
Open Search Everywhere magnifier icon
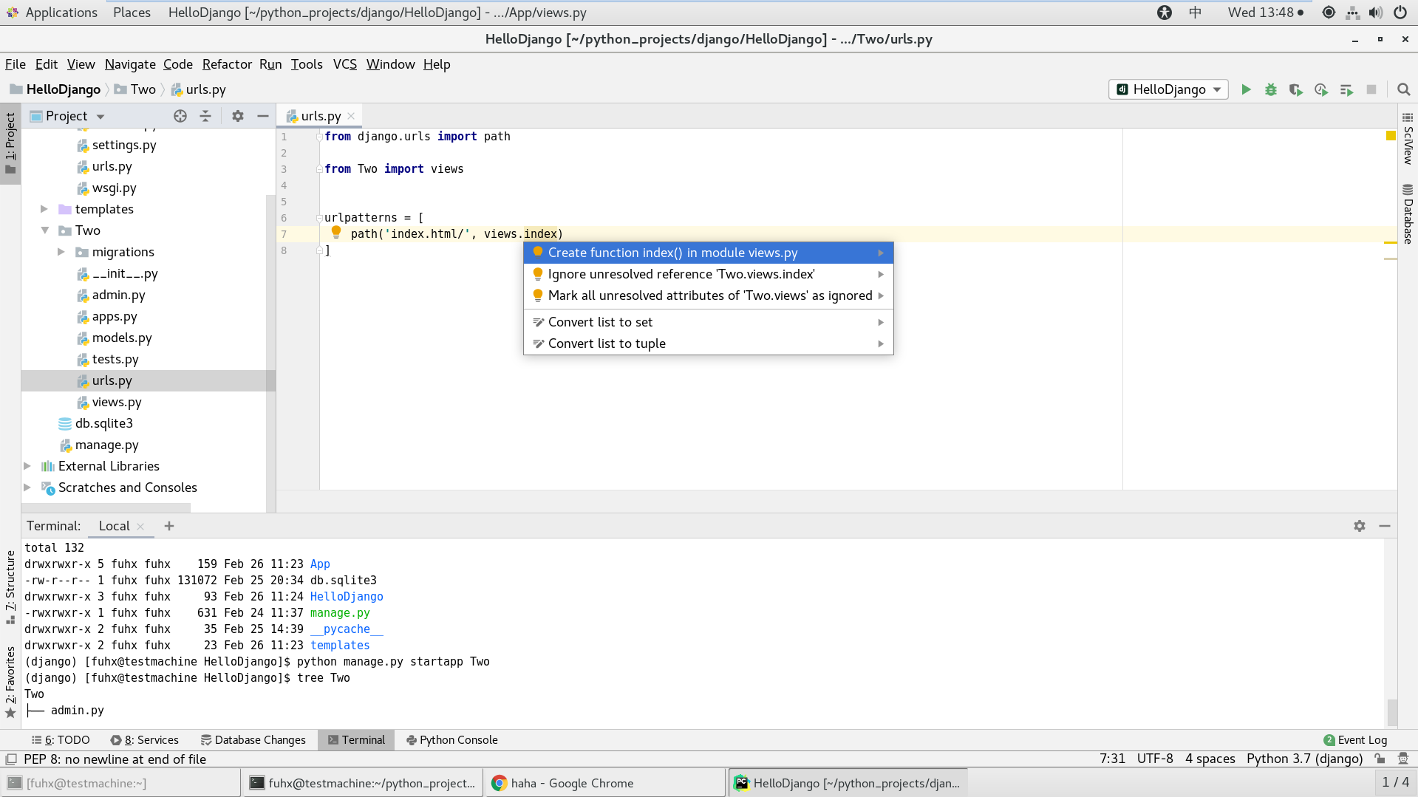[1404, 89]
